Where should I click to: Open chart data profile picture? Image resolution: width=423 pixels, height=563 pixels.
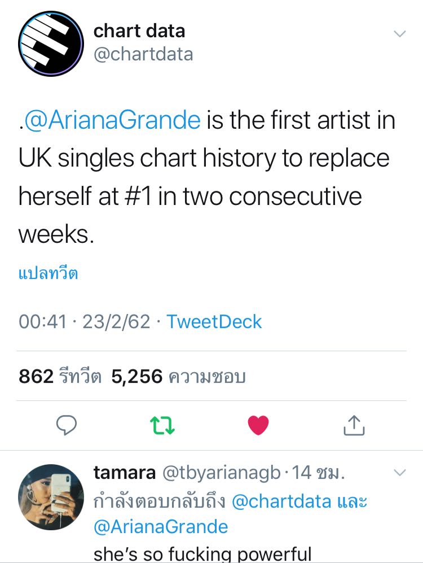[51, 44]
